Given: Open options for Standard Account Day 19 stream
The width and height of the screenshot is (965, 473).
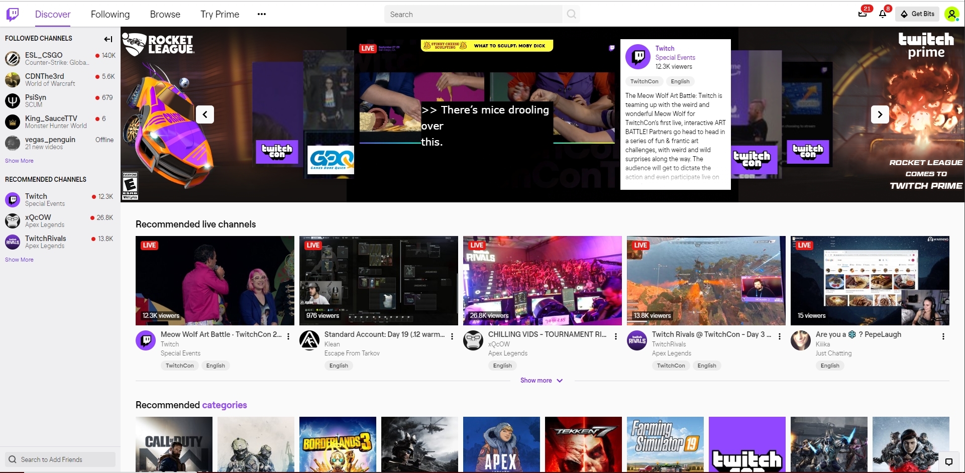Looking at the screenshot, I should 452,336.
